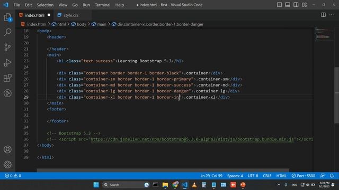
Task: Click the vertical editor scrollbar
Action: [x=337, y=95]
